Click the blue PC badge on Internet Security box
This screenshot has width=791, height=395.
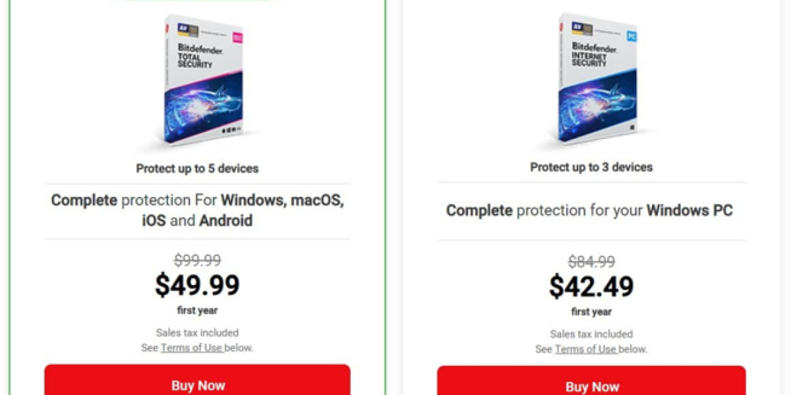(x=630, y=36)
